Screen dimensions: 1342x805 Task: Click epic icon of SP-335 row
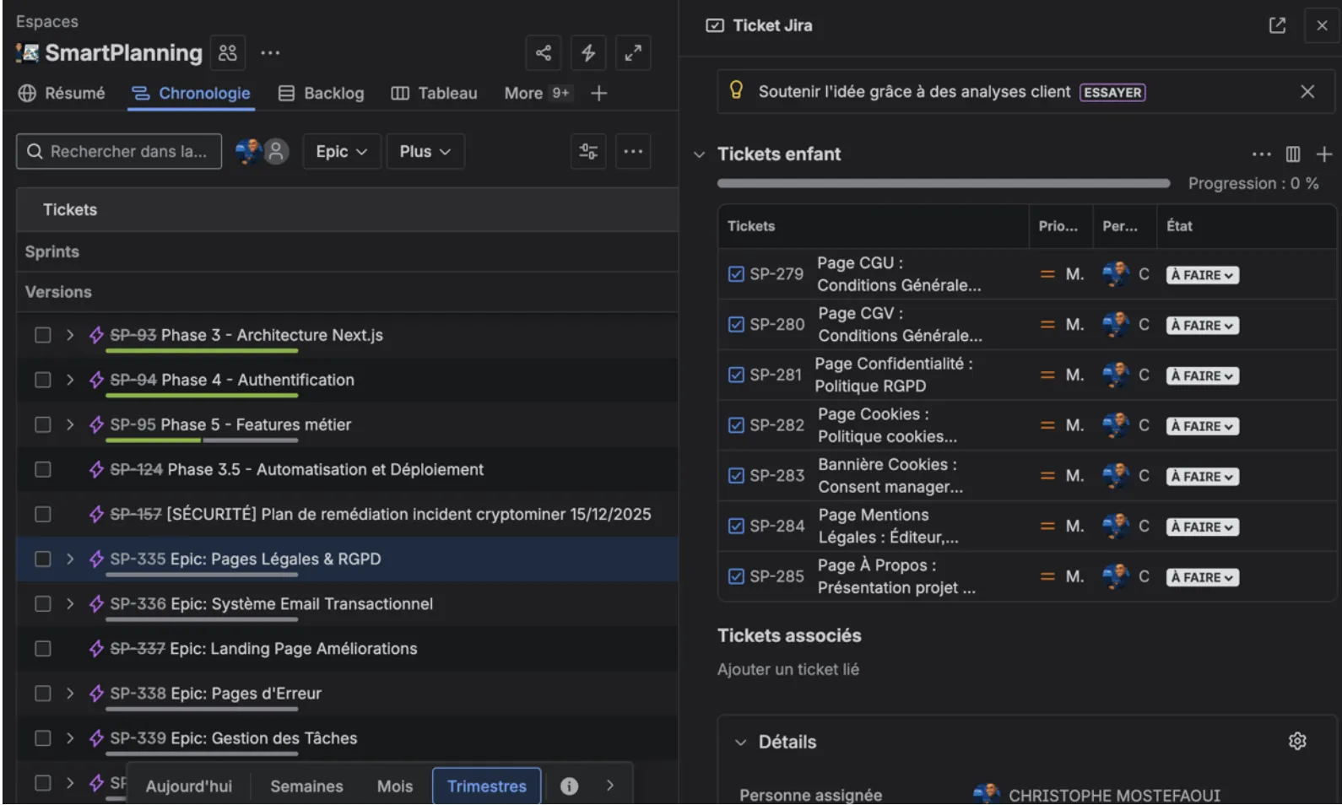[x=96, y=559]
